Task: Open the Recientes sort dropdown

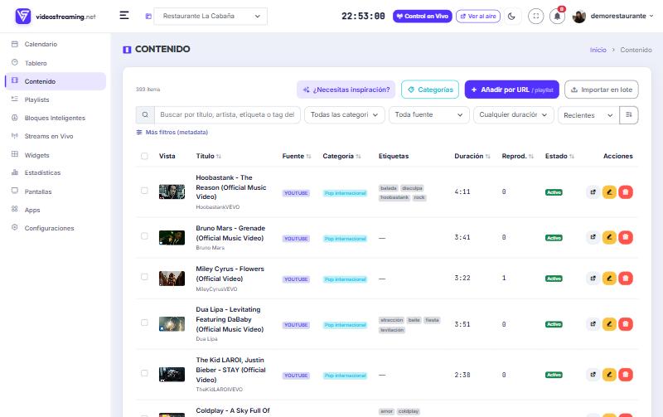Action: click(x=588, y=115)
